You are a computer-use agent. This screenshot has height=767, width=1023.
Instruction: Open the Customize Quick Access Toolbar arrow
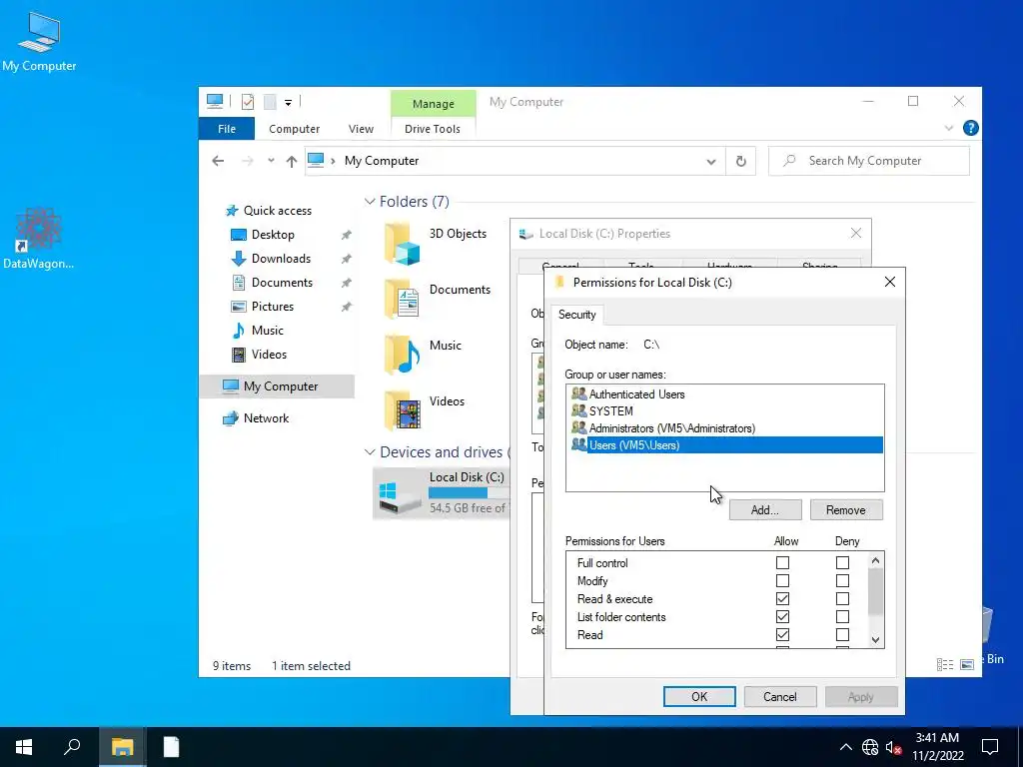tap(288, 102)
